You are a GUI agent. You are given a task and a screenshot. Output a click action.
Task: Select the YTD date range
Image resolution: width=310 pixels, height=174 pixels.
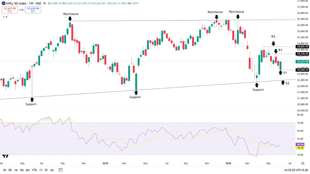tap(34, 170)
